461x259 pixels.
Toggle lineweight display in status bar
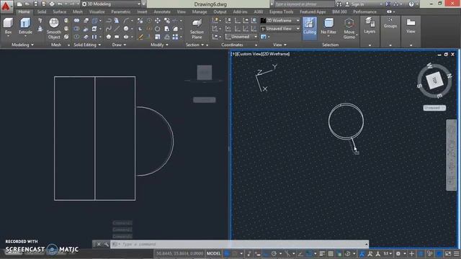[x=322, y=253]
